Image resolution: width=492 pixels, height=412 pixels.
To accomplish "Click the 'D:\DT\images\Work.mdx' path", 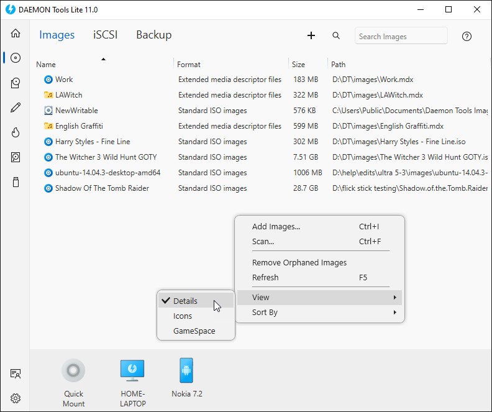I will pyautogui.click(x=373, y=80).
